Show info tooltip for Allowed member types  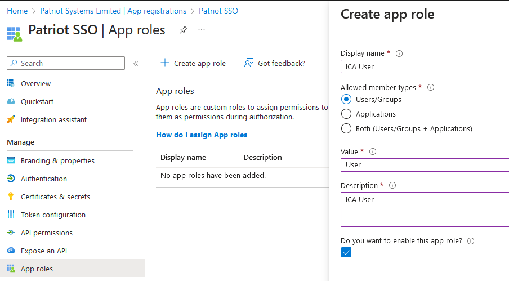coord(430,87)
